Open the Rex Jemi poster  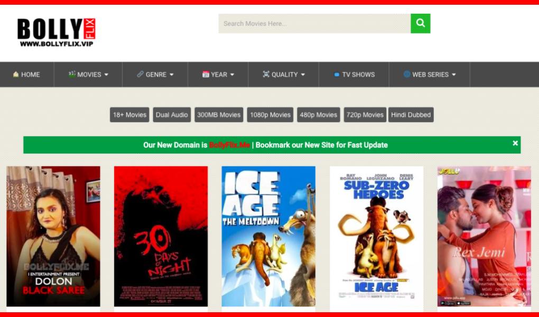pyautogui.click(x=484, y=236)
